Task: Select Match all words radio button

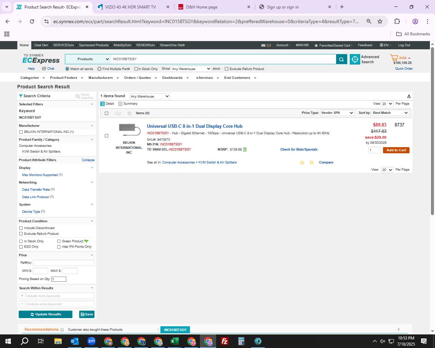Action: tap(67, 69)
